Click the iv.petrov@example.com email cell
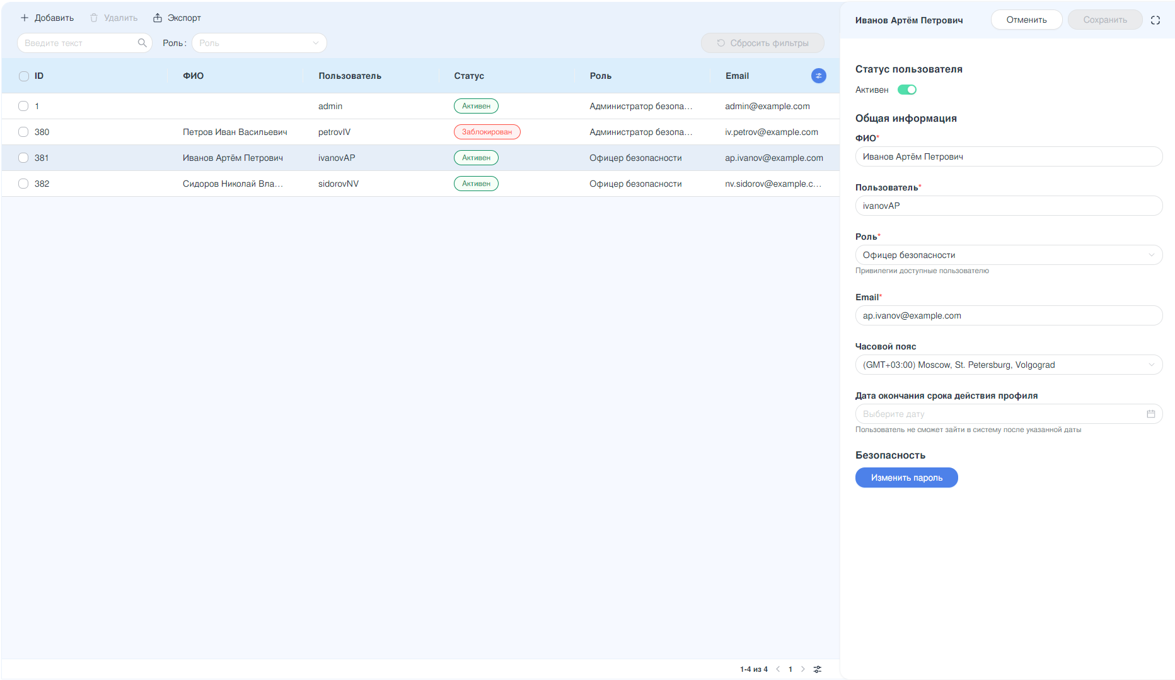The height and width of the screenshot is (680, 1175). [772, 132]
